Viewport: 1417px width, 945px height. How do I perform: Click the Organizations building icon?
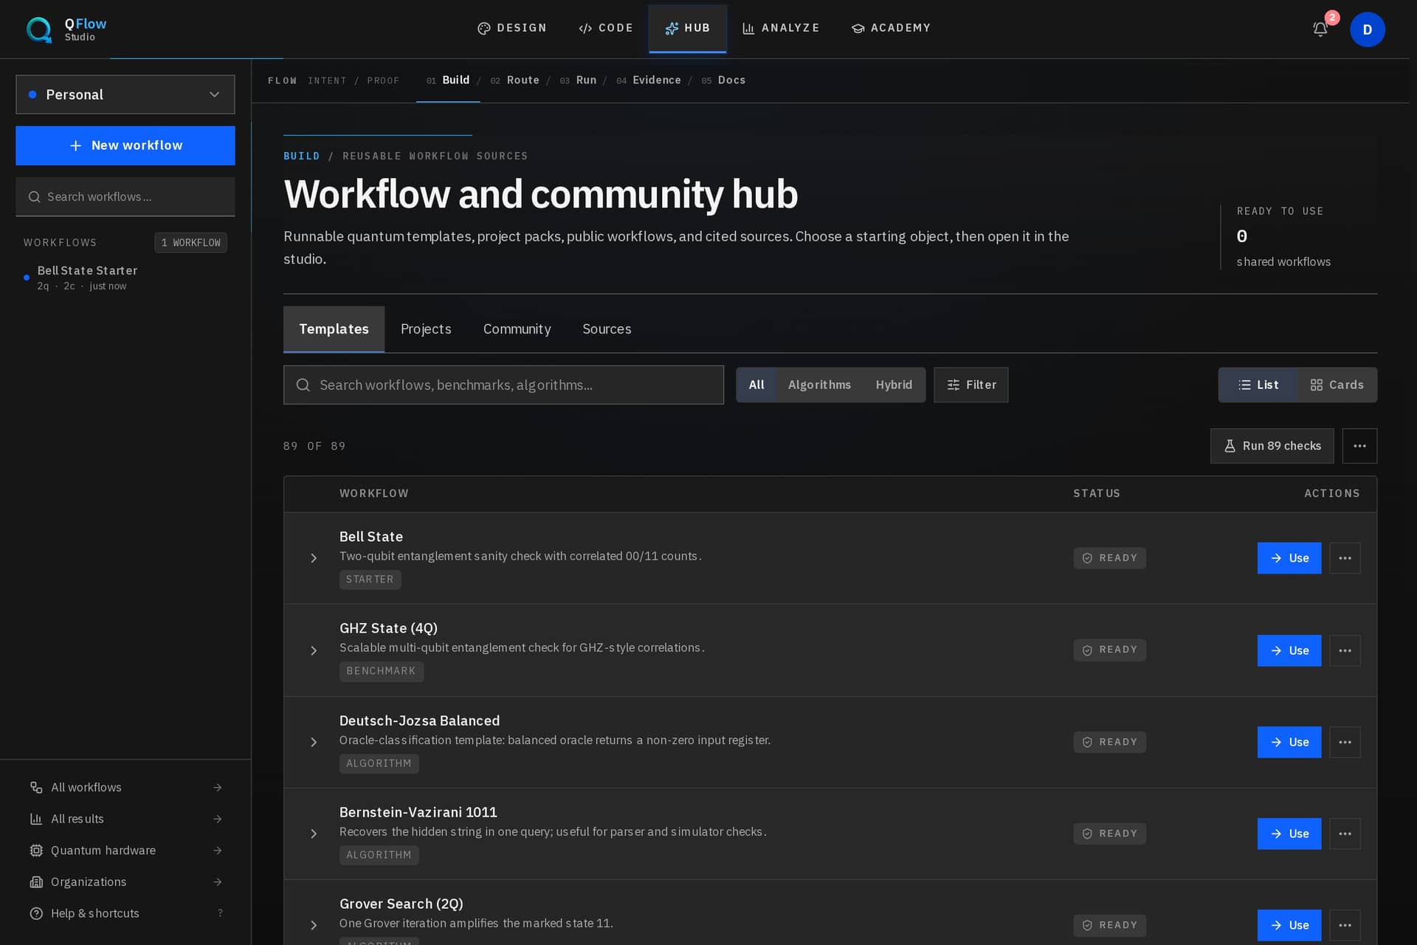(x=36, y=882)
